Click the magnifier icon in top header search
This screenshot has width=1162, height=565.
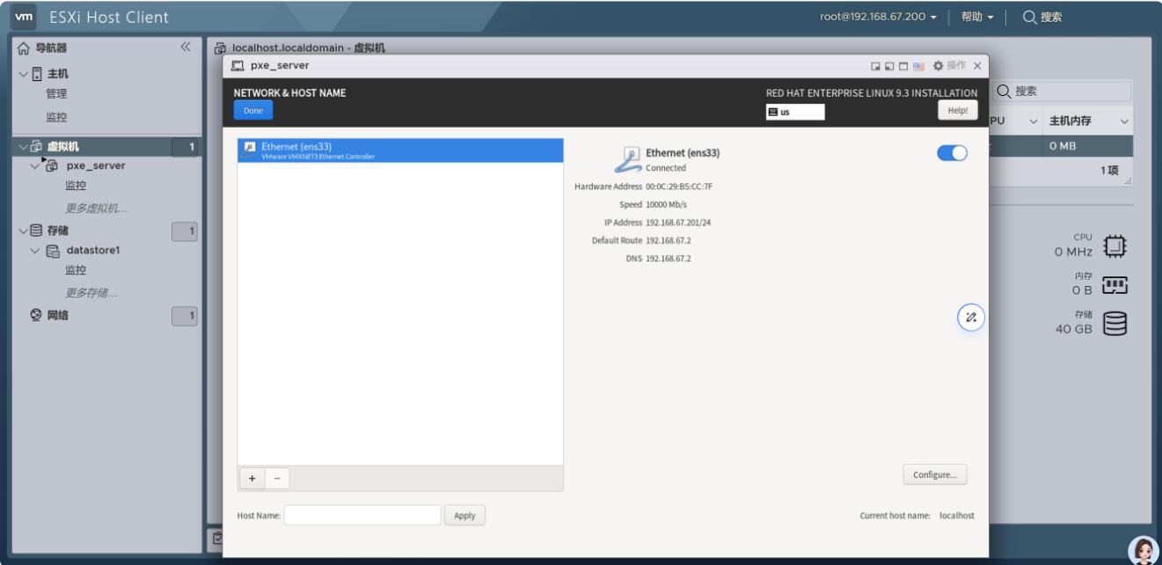click(1030, 17)
